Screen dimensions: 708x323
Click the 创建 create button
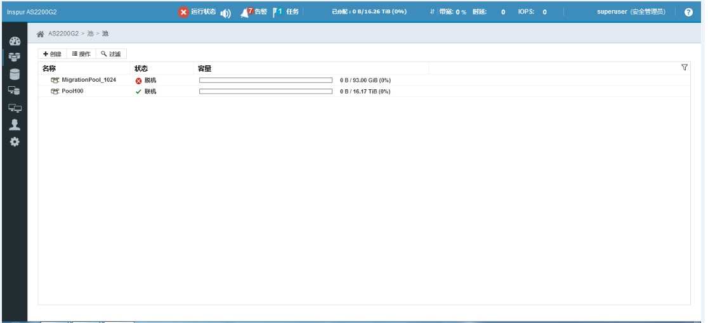[x=51, y=55]
